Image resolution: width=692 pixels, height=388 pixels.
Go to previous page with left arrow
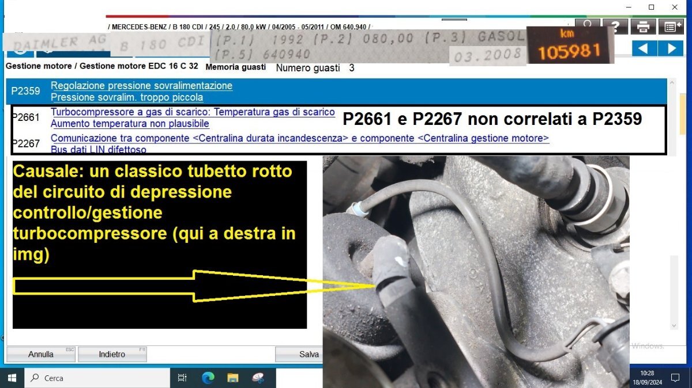tap(644, 48)
